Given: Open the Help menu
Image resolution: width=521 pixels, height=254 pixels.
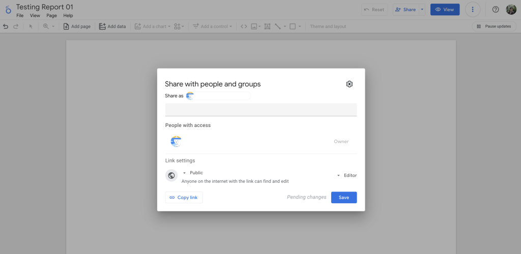Looking at the screenshot, I should click(x=68, y=16).
